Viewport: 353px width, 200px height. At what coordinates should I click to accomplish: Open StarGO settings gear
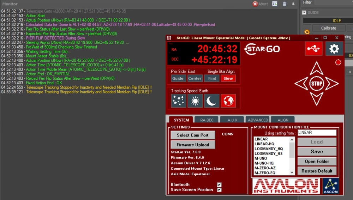(334, 48)
